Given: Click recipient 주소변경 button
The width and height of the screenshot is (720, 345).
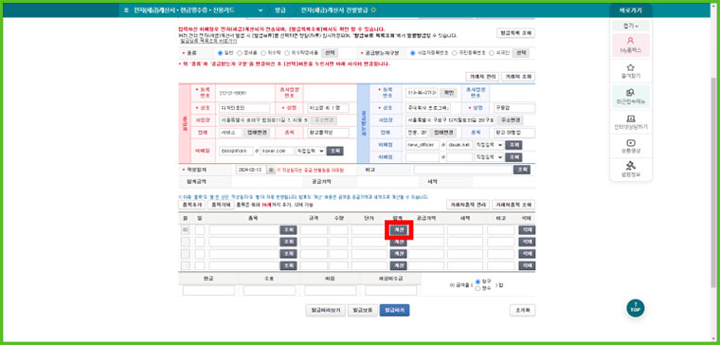Looking at the screenshot, I should tap(510, 120).
